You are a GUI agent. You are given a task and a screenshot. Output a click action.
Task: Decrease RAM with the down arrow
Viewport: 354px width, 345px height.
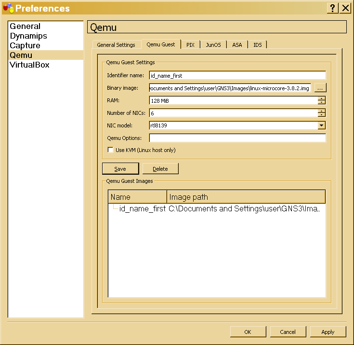pyautogui.click(x=322, y=102)
